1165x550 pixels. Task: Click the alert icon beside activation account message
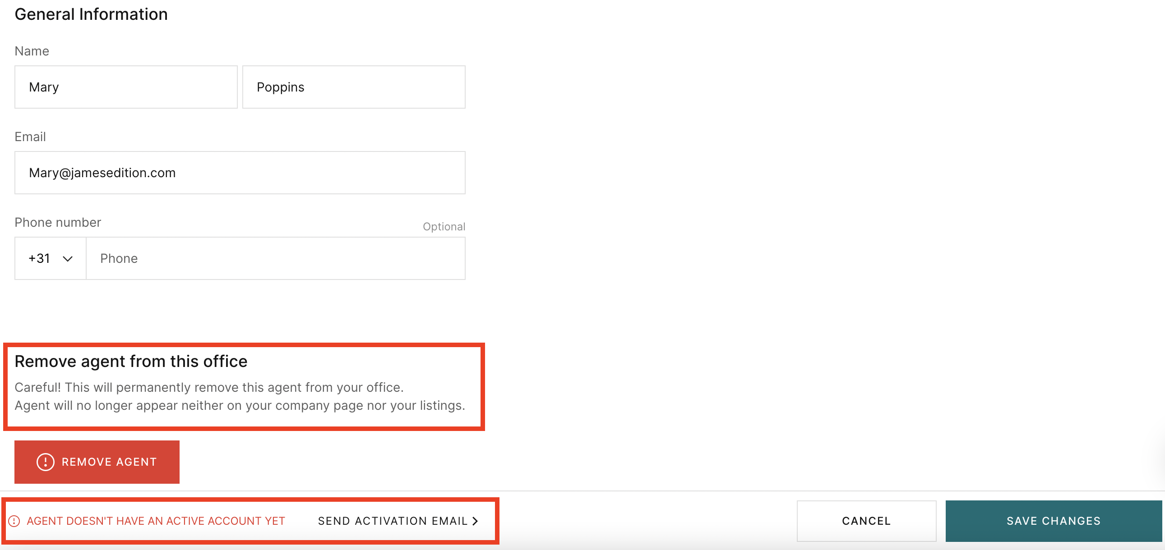(x=14, y=521)
